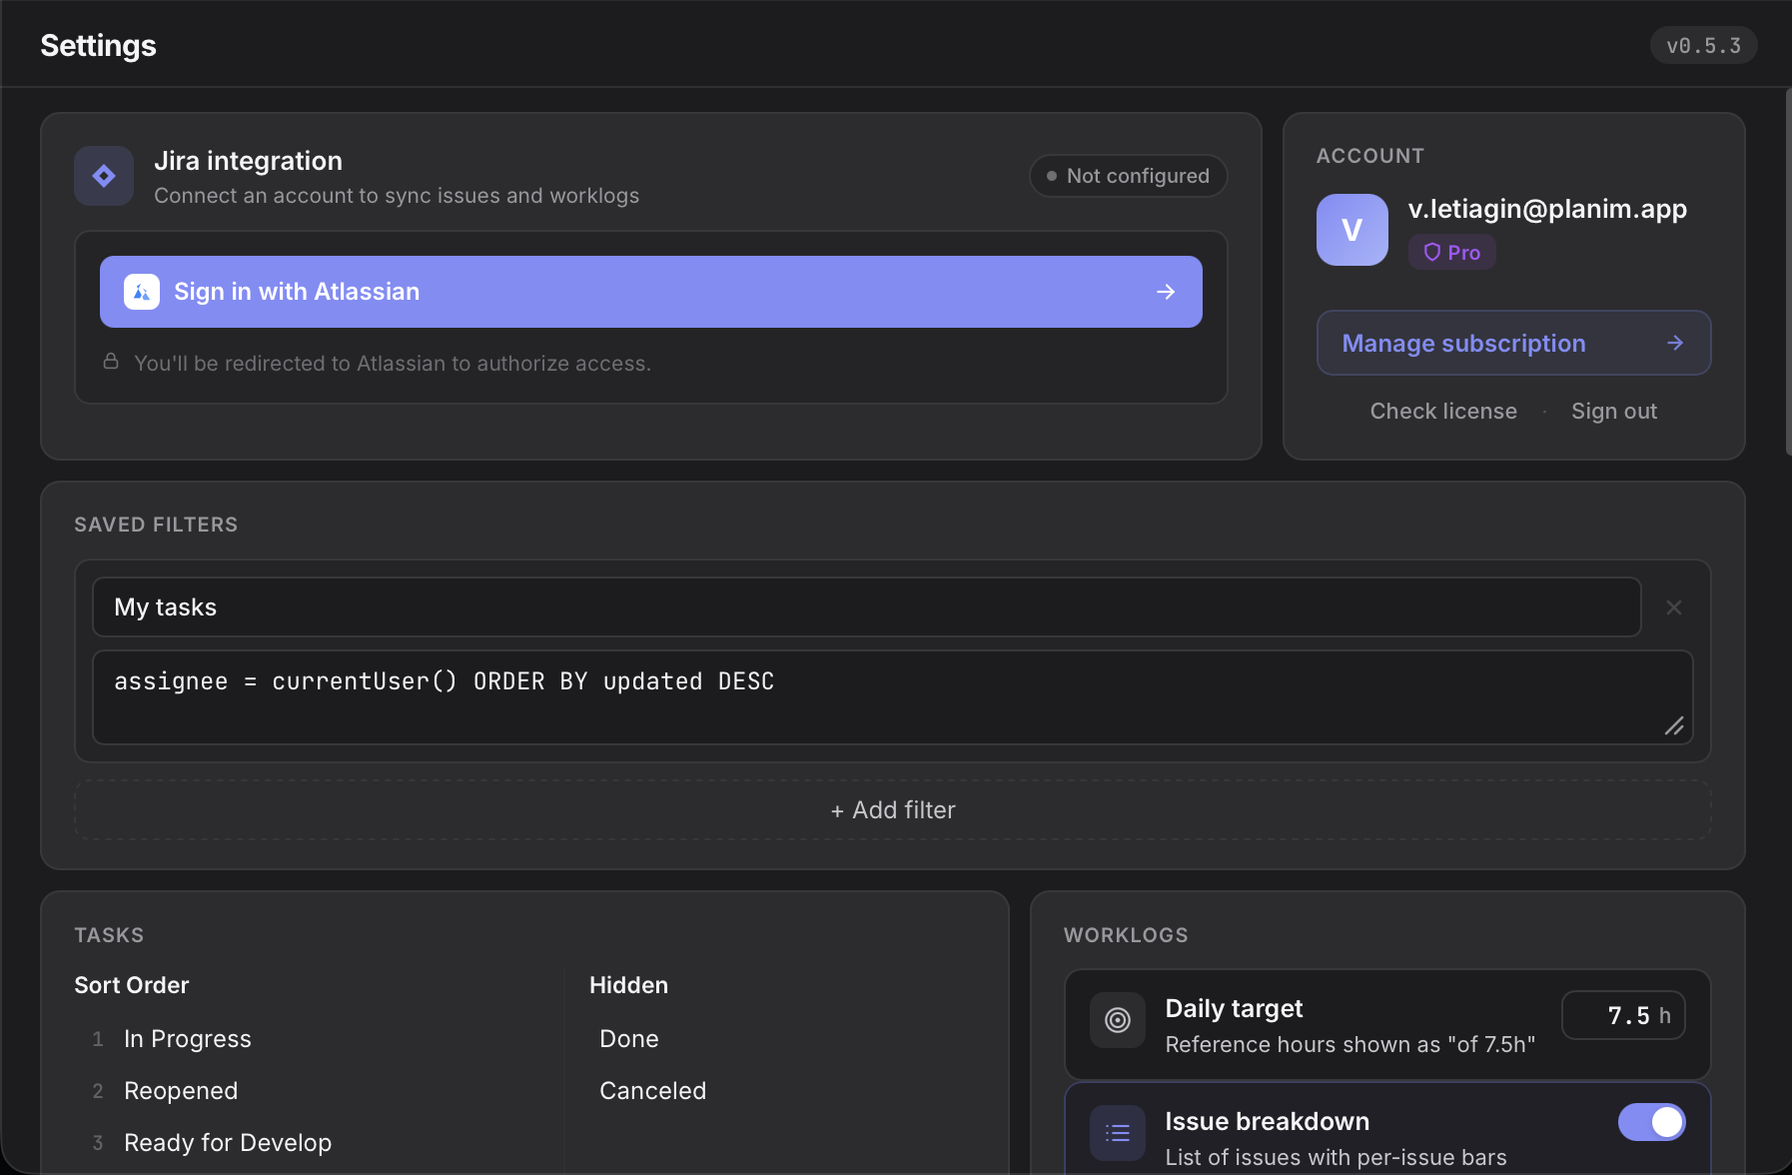Viewport: 1792px width, 1175px height.
Task: Click the Pro plan badge label
Action: [x=1452, y=252]
